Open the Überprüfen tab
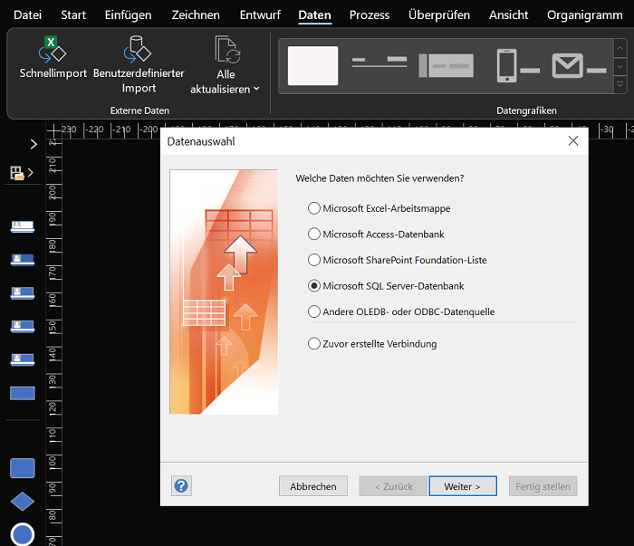 click(x=439, y=15)
